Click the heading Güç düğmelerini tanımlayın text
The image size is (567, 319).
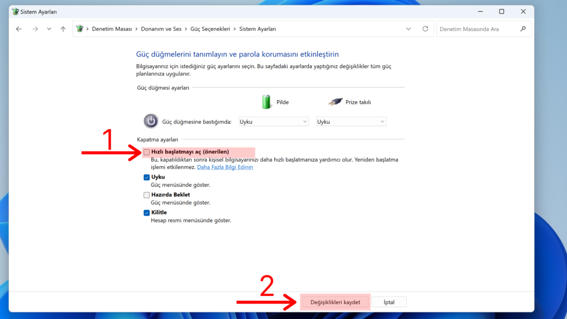click(238, 54)
